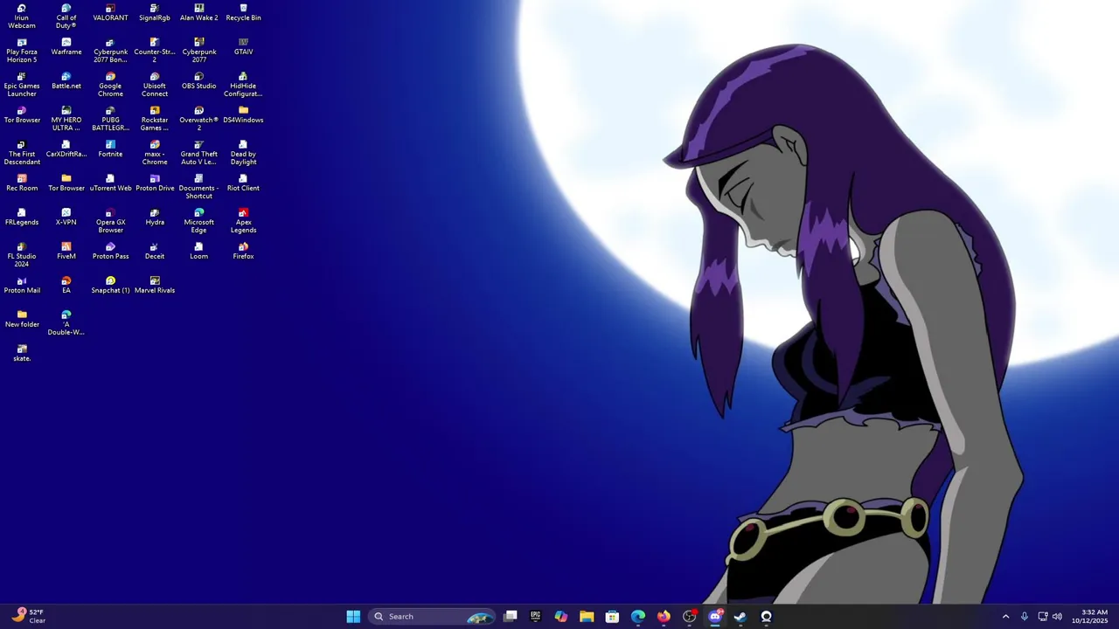Open Microsoft Store from the taskbar

[612, 617]
